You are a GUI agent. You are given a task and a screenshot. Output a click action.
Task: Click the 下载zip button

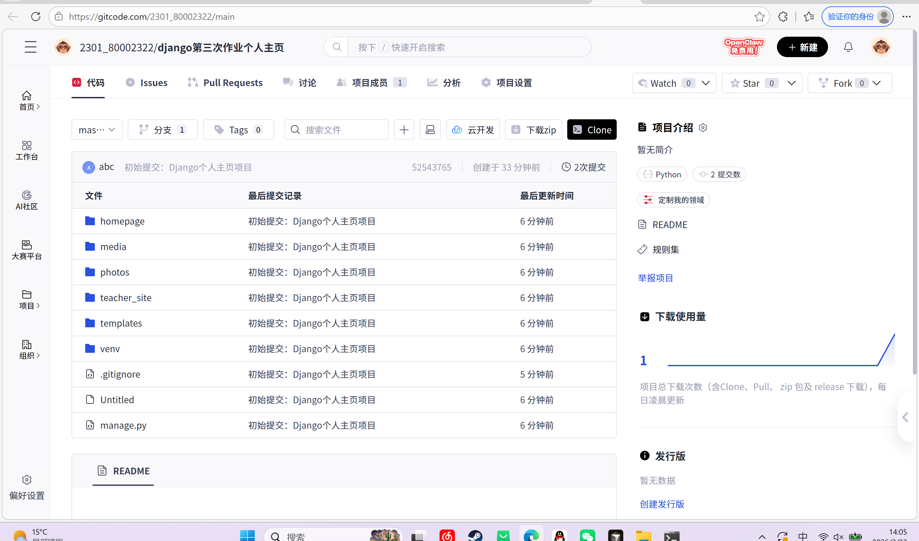click(533, 130)
